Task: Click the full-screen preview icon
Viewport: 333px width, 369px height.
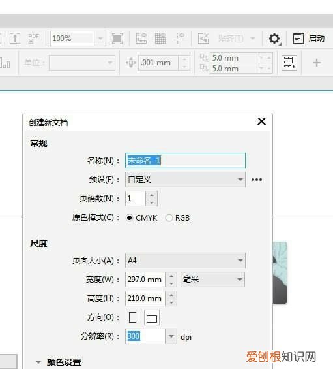Action: click(117, 39)
